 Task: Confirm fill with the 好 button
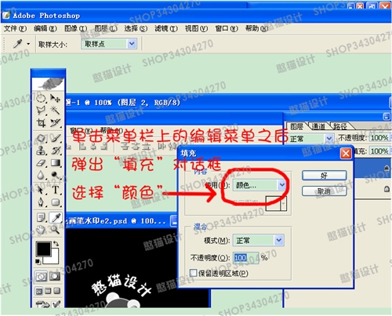[x=325, y=176]
